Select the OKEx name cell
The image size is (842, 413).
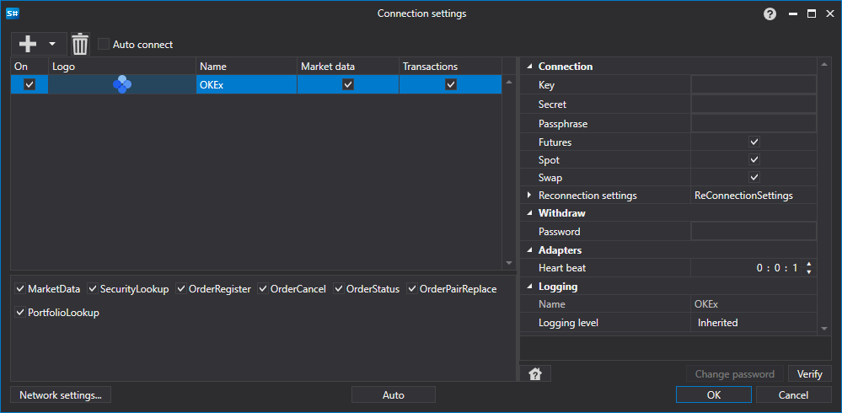(x=246, y=84)
